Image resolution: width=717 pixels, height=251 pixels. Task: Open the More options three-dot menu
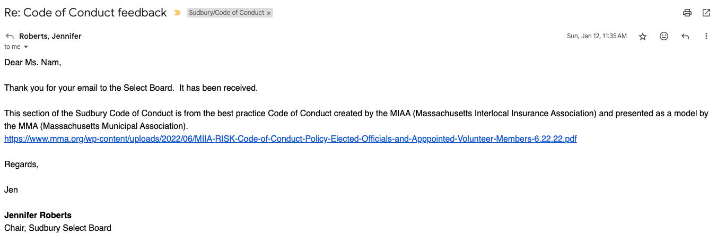point(706,36)
